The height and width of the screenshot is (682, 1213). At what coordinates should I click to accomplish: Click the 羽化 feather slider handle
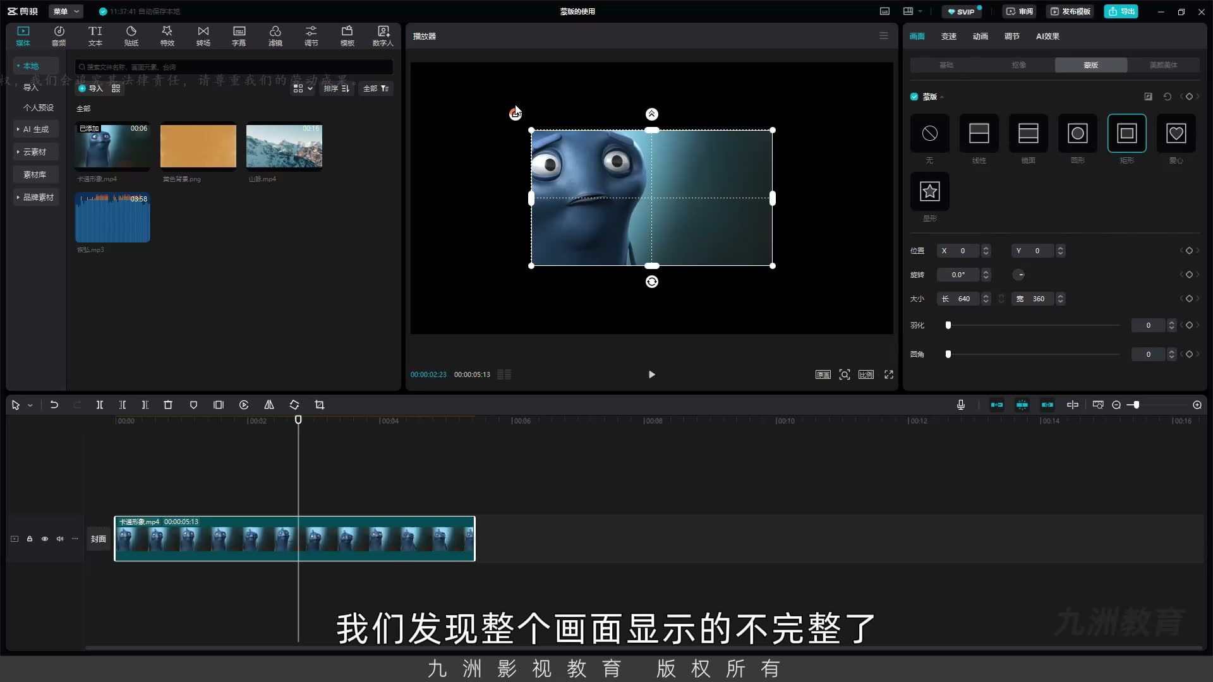[948, 325]
